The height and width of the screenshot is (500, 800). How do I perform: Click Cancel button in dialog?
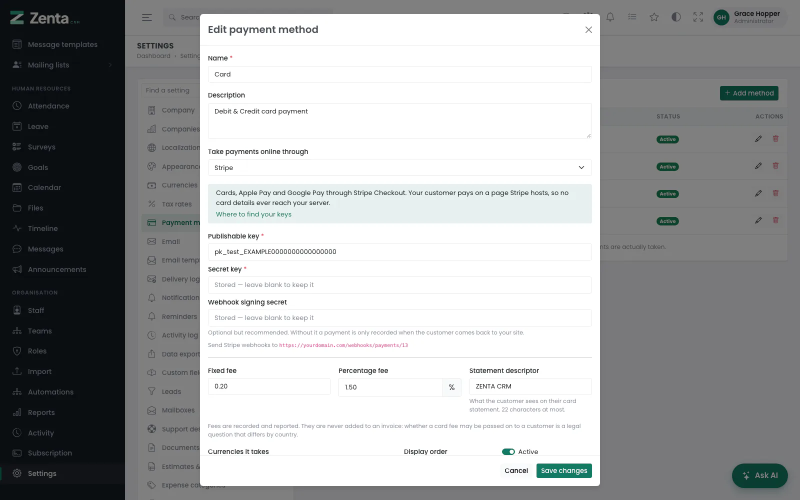pos(516,470)
